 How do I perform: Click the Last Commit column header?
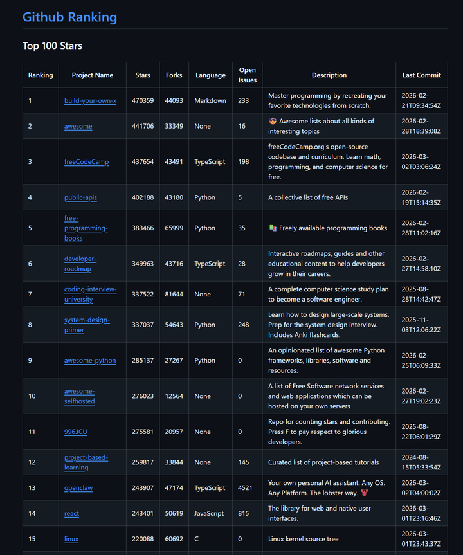(x=422, y=75)
